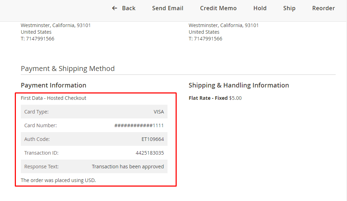Click the Flat Rate - Fixed shipping label
Image resolution: width=347 pixels, height=201 pixels.
(x=208, y=98)
